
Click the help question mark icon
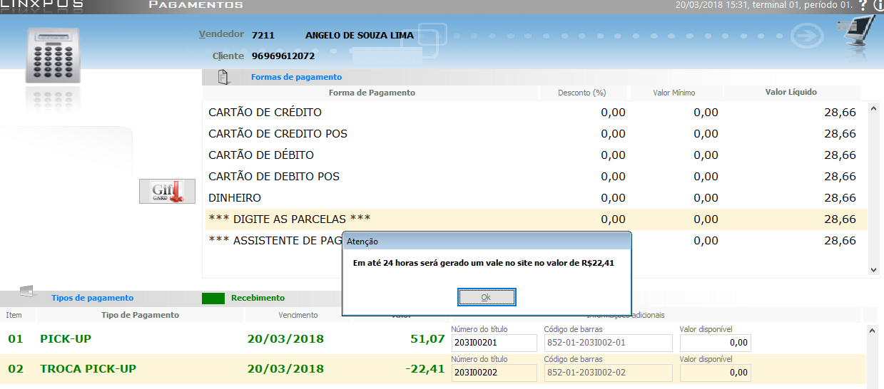click(x=863, y=5)
